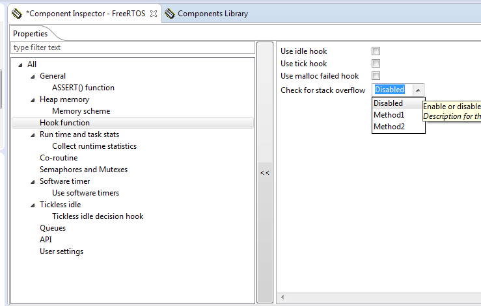The width and height of the screenshot is (481, 306).
Task: Select Semaphores and Mutexes in the tree
Action: 83,170
